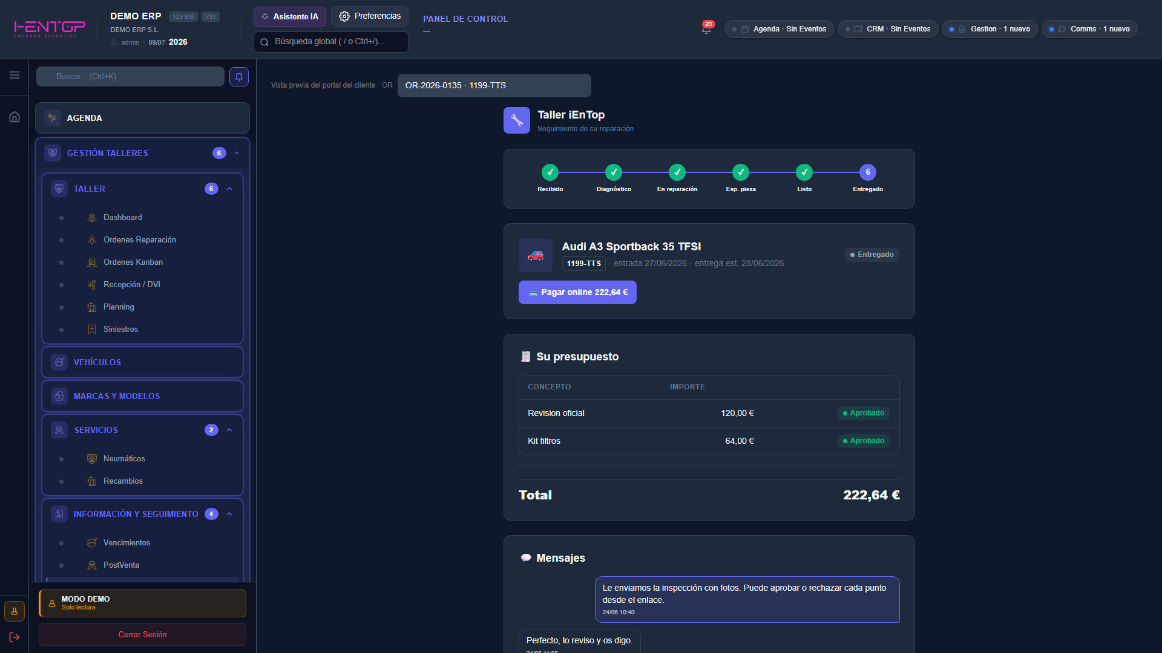
Task: Open Ordenes Kanban menu item
Action: click(143, 262)
